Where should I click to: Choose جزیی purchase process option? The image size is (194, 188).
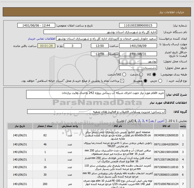[x=160, y=81]
